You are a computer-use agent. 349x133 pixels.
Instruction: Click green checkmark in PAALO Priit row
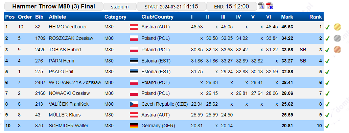(x=327, y=72)
